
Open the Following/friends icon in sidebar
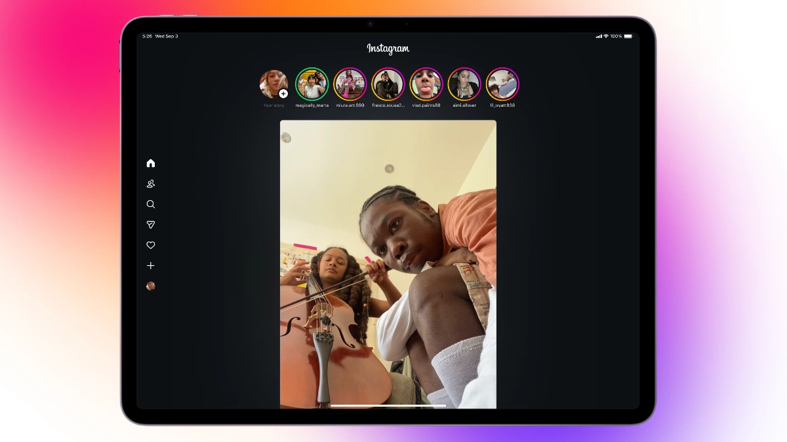(151, 184)
